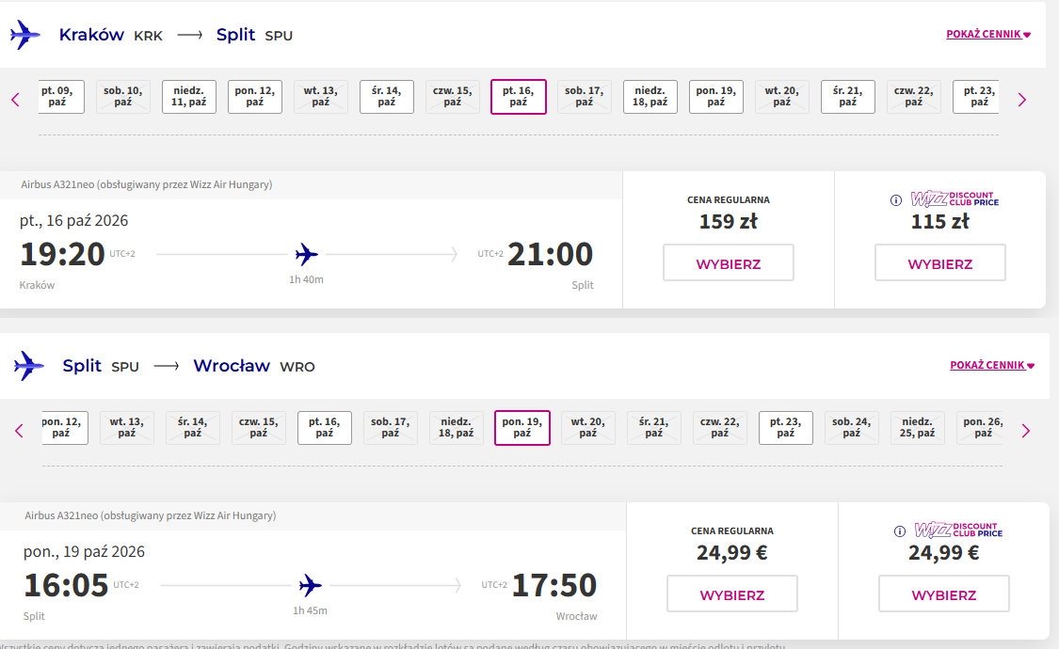The width and height of the screenshot is (1059, 649).
Task: Click the airplane icon beside Kraków KRK
Action: pos(25,35)
